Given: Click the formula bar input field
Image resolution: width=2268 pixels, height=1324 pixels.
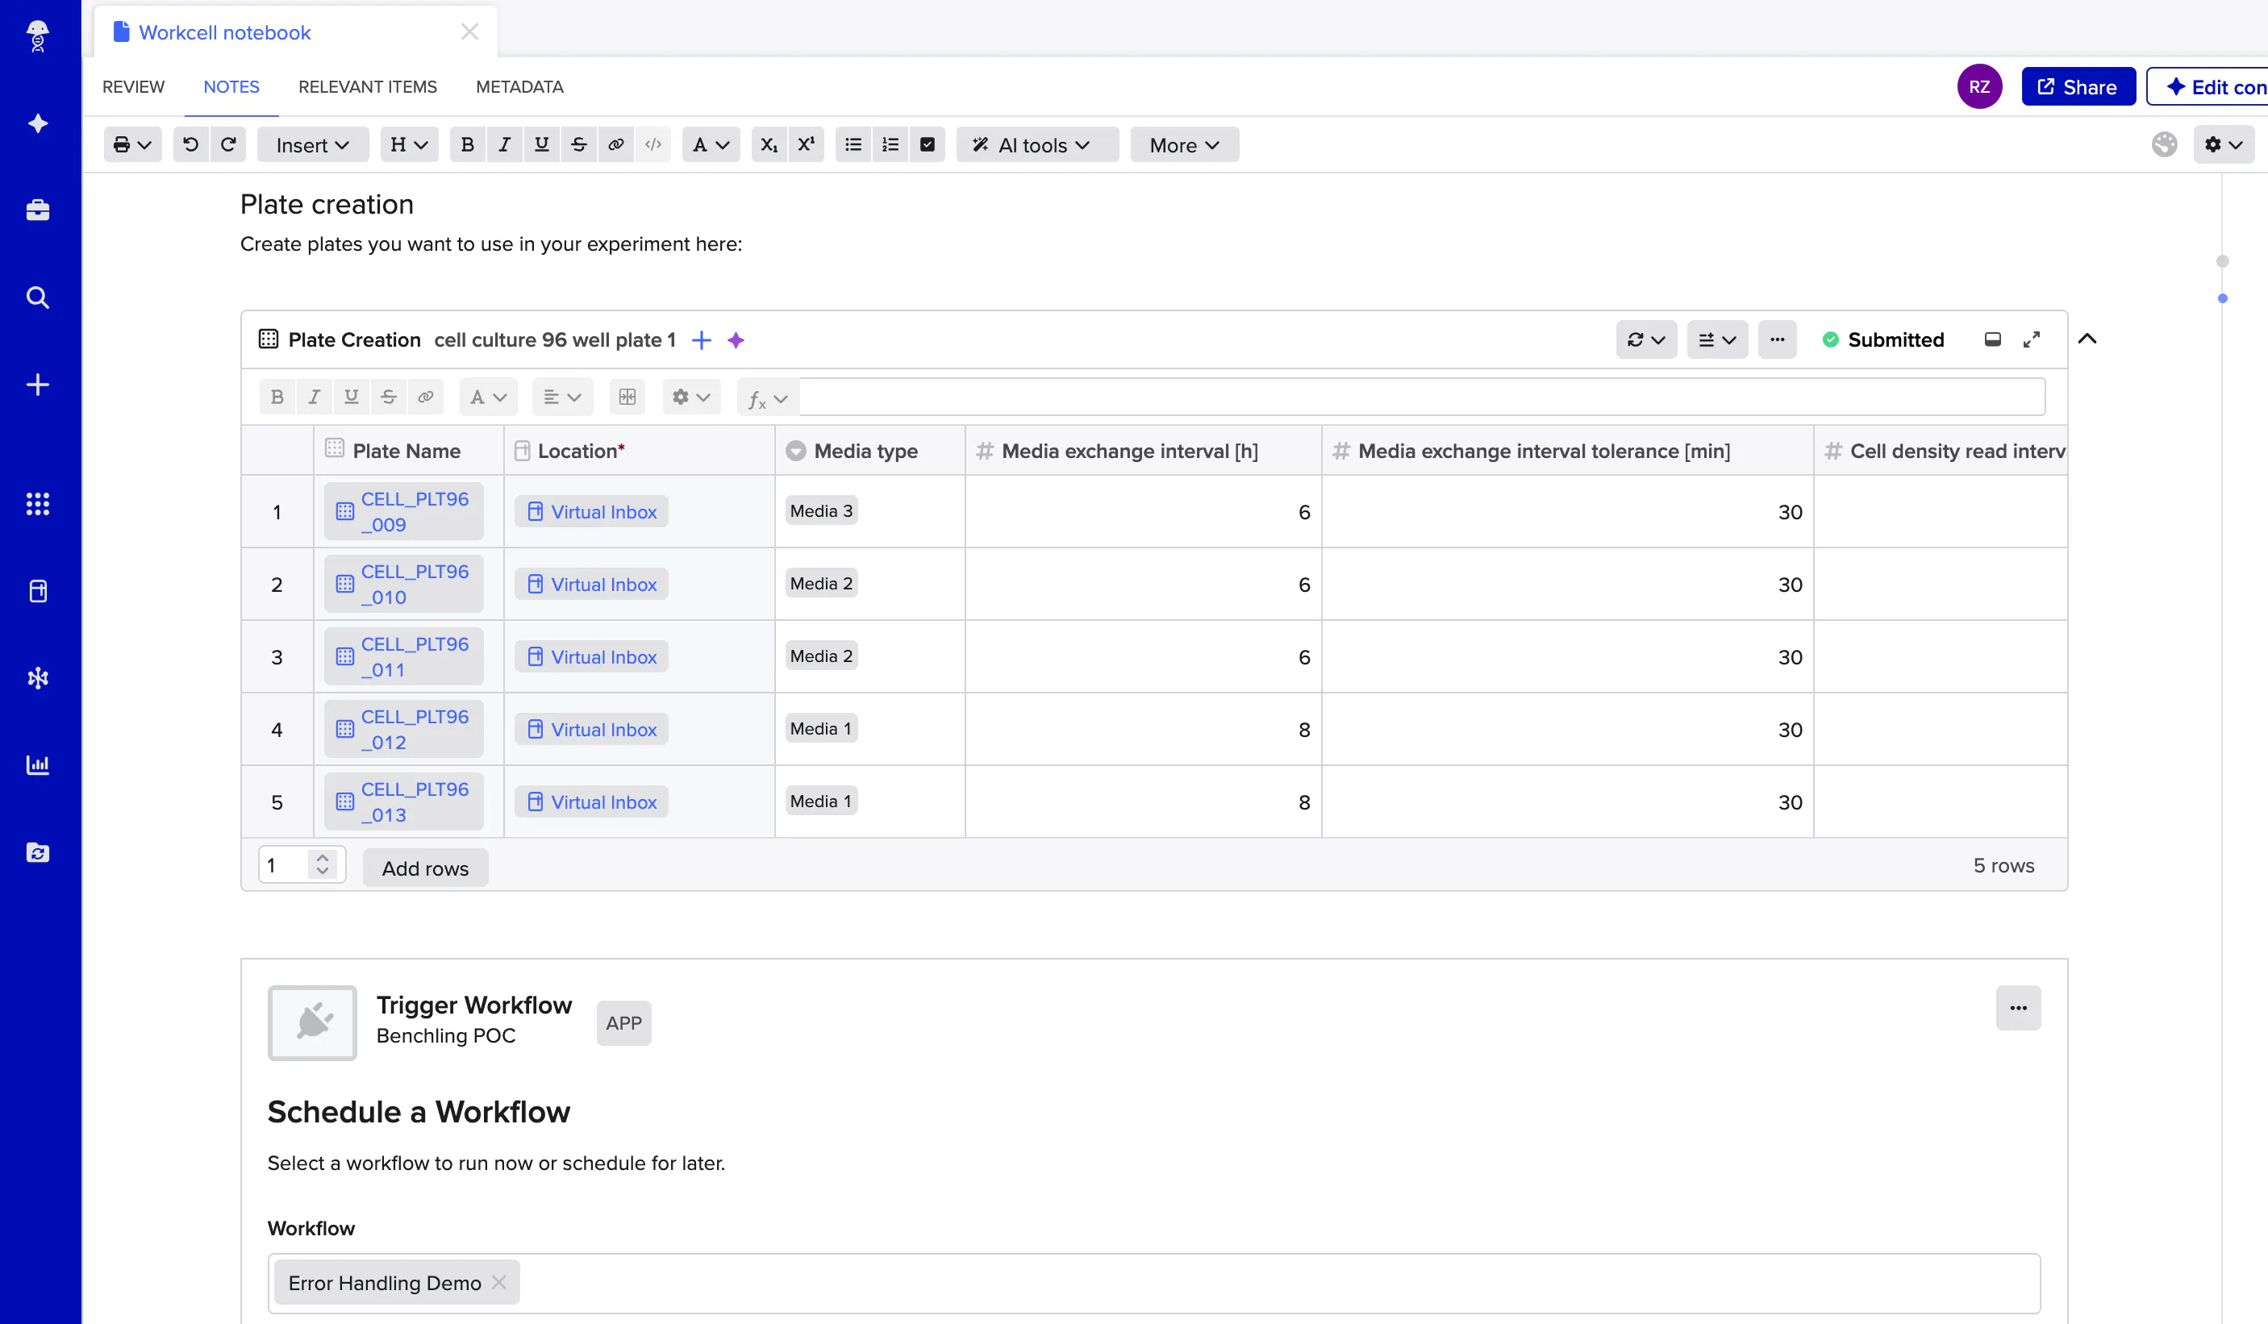Looking at the screenshot, I should (1421, 397).
